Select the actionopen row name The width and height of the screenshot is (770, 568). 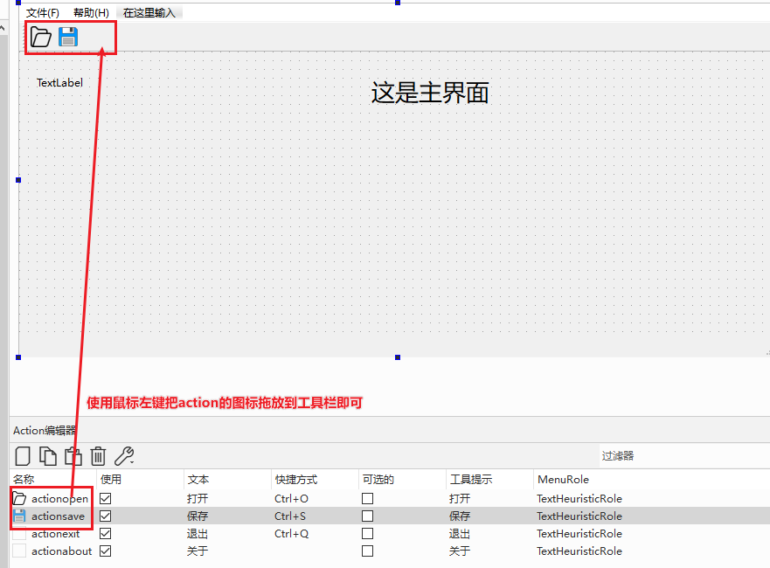60,499
